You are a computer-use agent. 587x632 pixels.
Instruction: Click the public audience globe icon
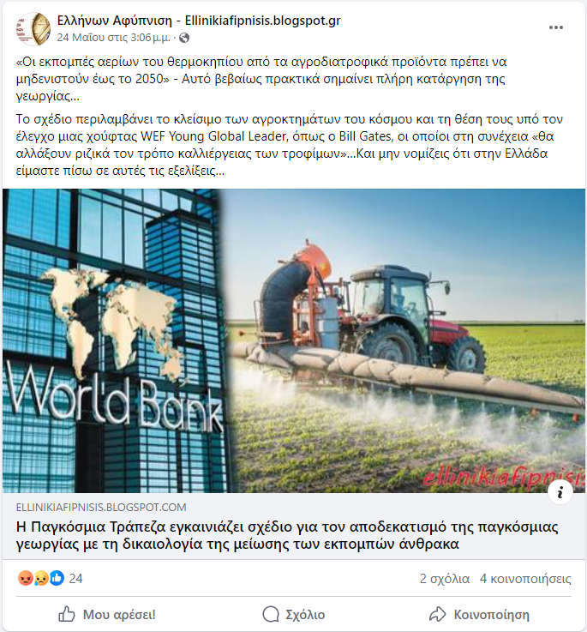[x=184, y=38]
